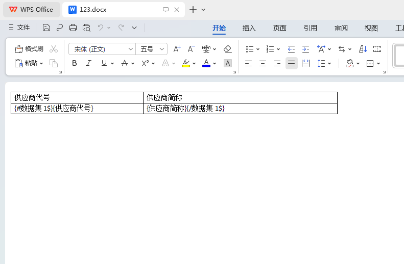The image size is (404, 264).
Task: Click table cell 供应商代号 header
Action: (77, 97)
